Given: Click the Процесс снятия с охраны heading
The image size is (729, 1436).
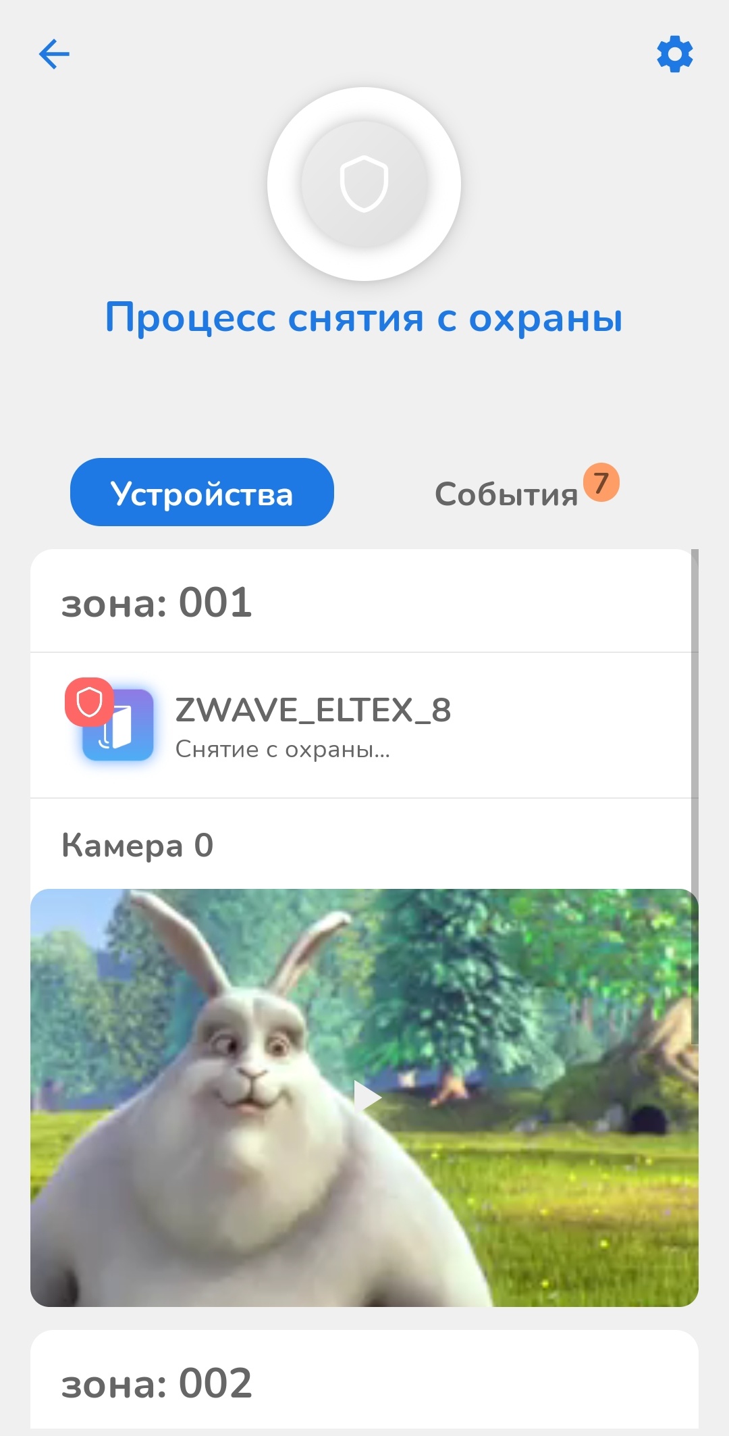Looking at the screenshot, I should [364, 317].
